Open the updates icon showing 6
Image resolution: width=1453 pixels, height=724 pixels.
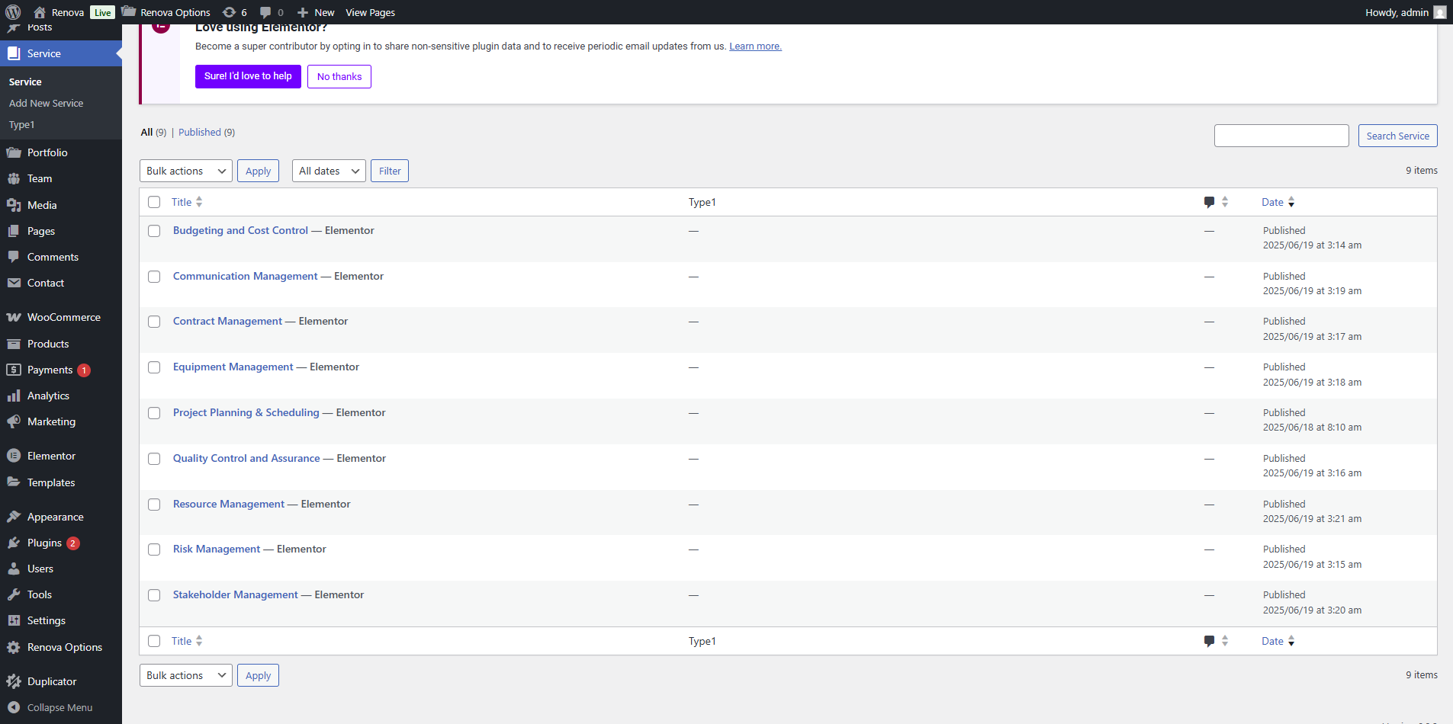[229, 12]
